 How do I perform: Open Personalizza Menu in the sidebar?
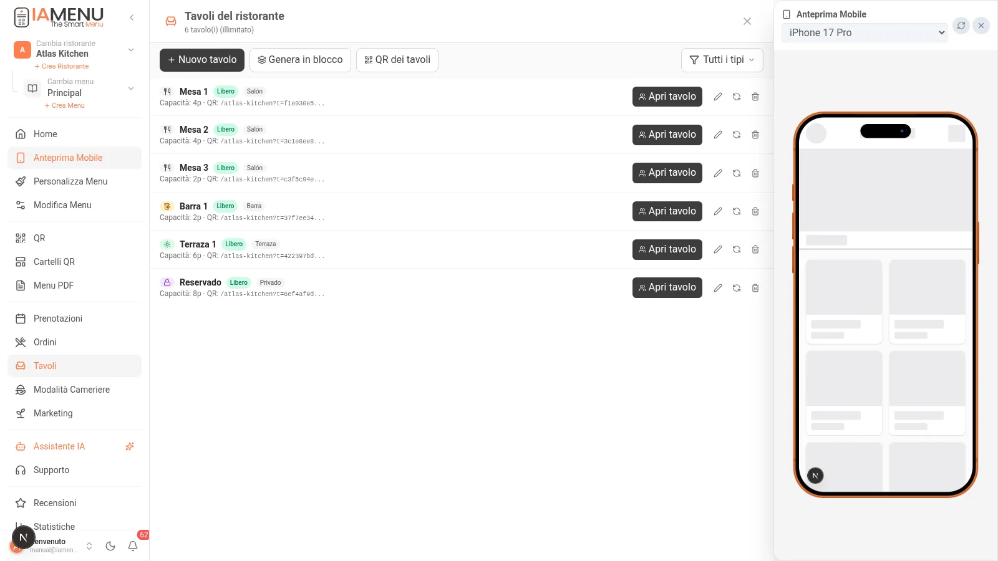tap(74, 181)
